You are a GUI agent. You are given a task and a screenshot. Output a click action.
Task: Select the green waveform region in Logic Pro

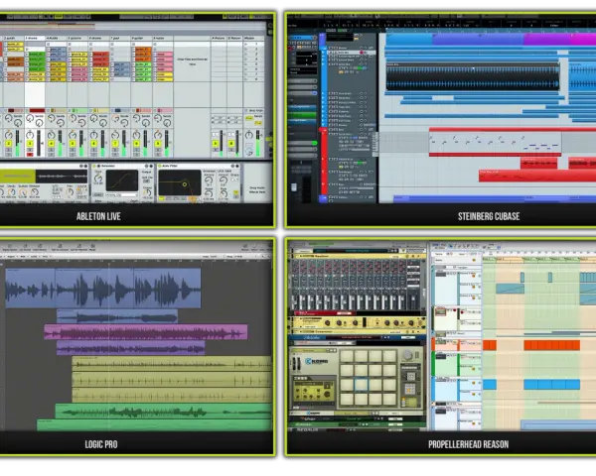click(164, 412)
